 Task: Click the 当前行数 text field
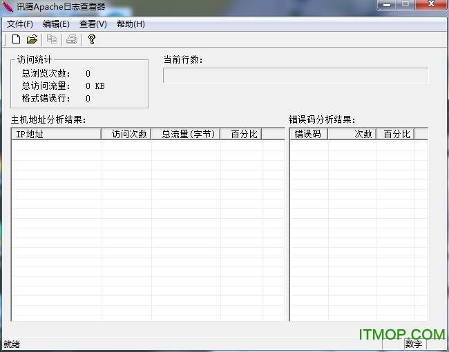pyautogui.click(x=296, y=75)
